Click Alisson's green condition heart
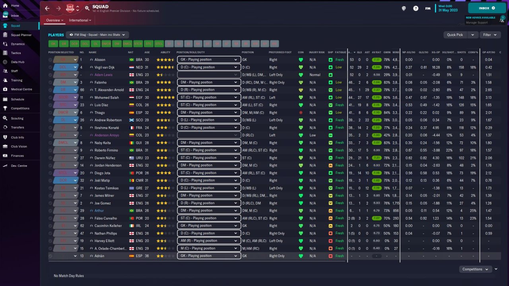The height and width of the screenshot is (286, 509). [301, 60]
